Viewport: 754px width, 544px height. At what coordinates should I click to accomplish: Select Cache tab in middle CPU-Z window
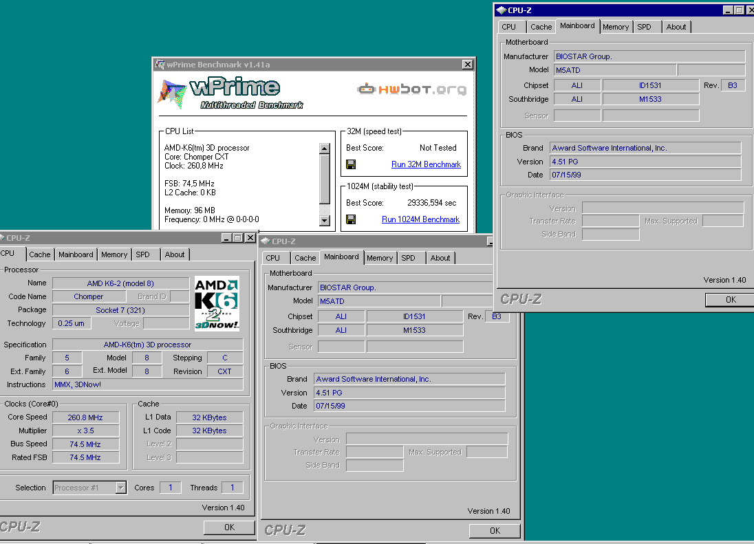(x=305, y=258)
